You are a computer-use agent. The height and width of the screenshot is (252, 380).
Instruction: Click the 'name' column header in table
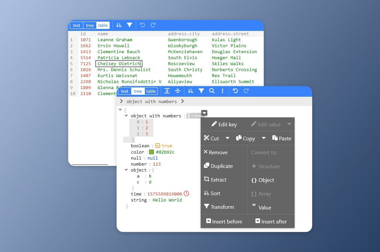pyautogui.click(x=103, y=34)
